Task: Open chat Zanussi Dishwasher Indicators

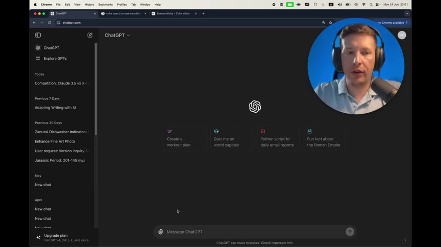Action: coord(61,132)
